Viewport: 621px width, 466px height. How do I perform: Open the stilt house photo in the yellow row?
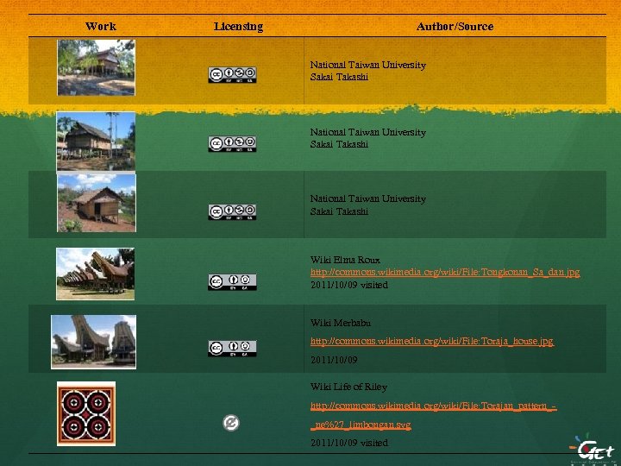click(97, 67)
